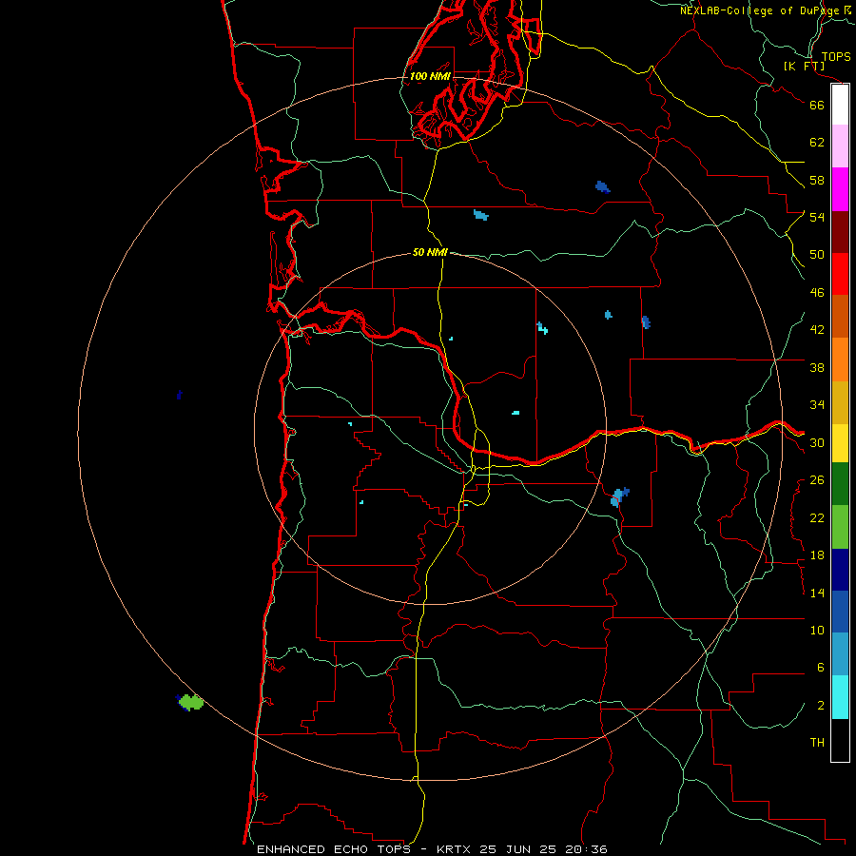
Task: Click the legend value '14'
Action: 817,593
